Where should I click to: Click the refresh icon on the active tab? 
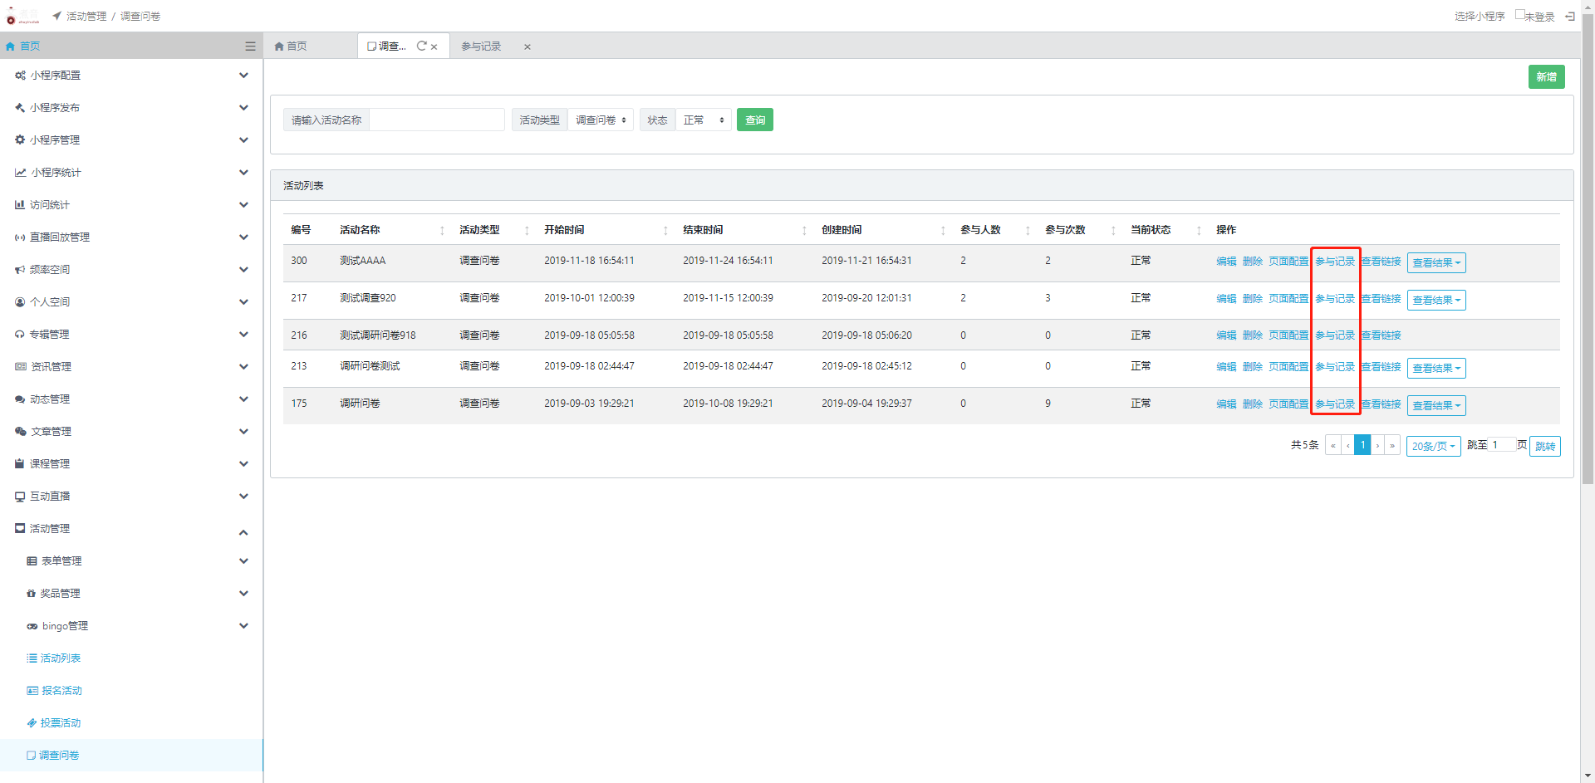click(421, 46)
